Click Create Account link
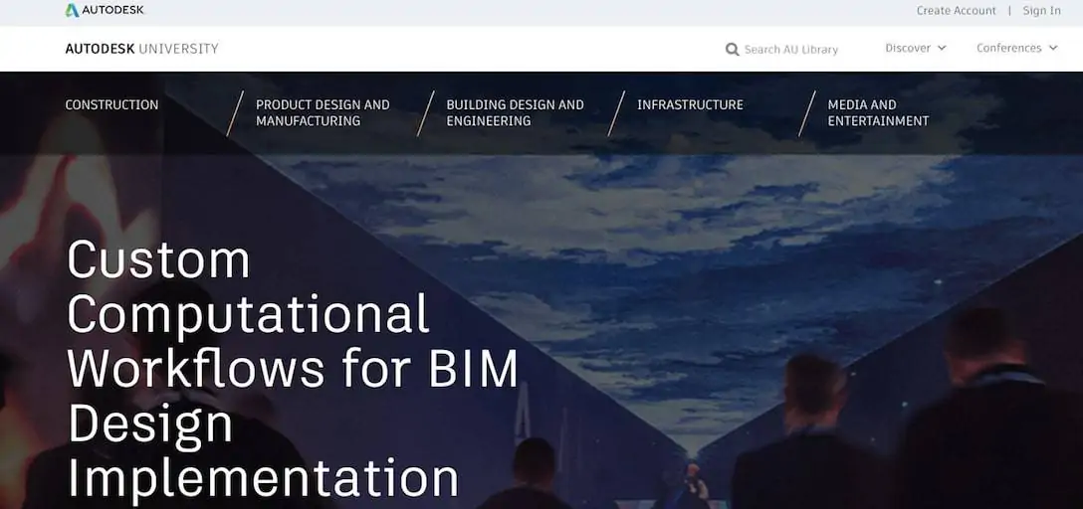This screenshot has width=1083, height=509. click(956, 10)
